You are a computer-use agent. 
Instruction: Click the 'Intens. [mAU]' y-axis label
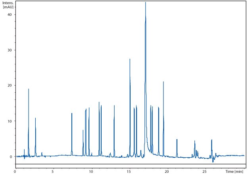coord(8,6)
